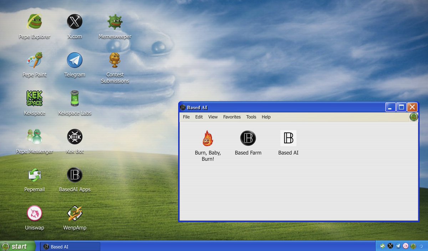This screenshot has height=251, width=428.
Task: Open the Pepemail desktop icon
Action: tap(35, 175)
